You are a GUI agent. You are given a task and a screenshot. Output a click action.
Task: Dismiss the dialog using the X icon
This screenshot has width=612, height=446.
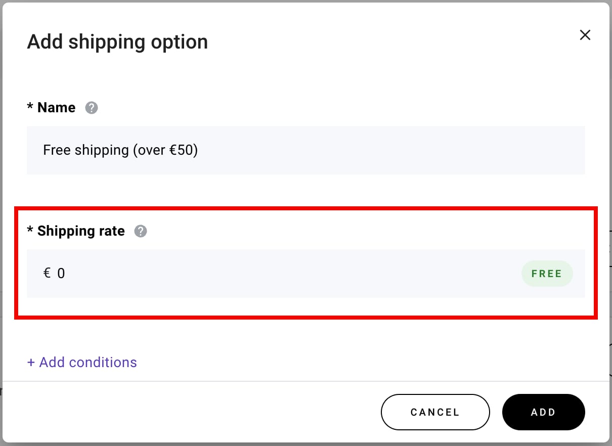pos(585,35)
